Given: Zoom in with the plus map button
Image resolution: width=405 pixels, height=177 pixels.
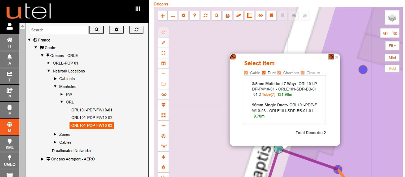Looking at the screenshot, I should pyautogui.click(x=163, y=16).
